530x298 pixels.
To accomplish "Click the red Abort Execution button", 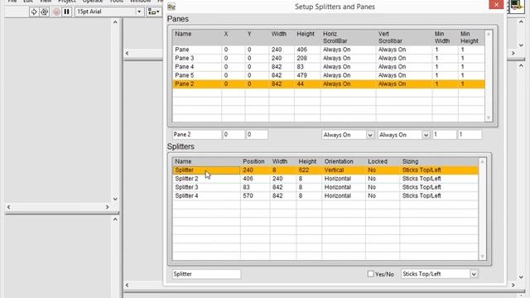I will 56,12.
